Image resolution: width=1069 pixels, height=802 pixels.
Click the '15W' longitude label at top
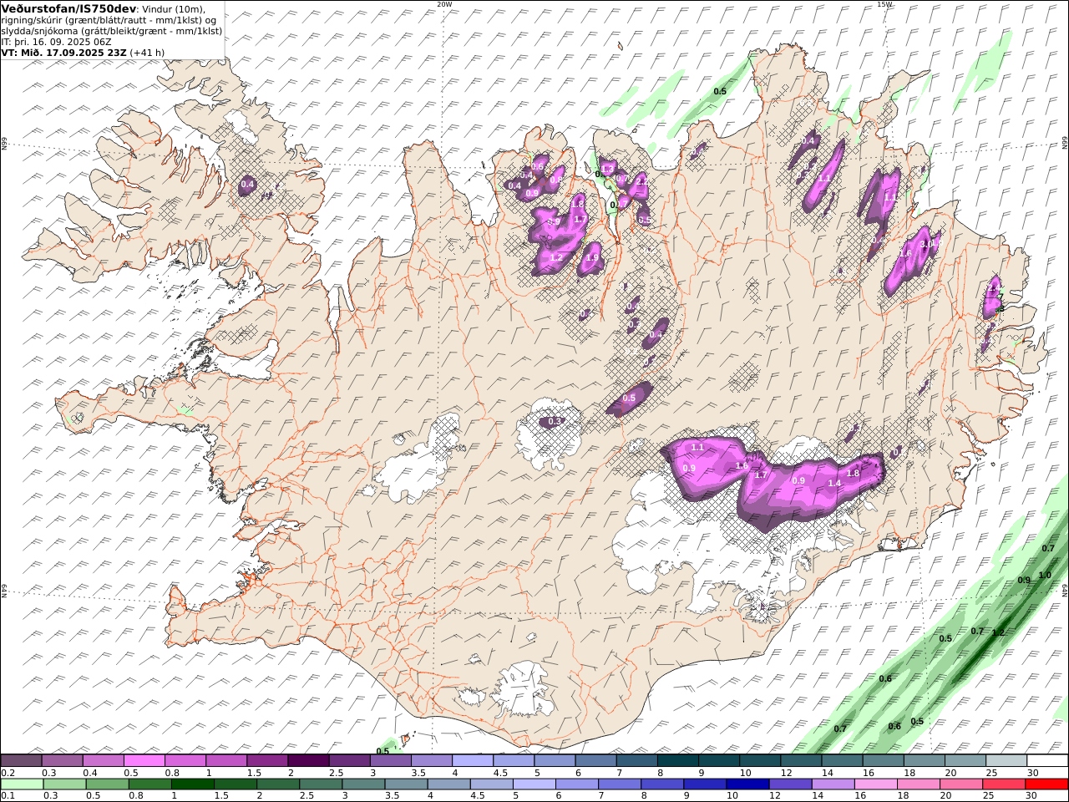(x=884, y=3)
